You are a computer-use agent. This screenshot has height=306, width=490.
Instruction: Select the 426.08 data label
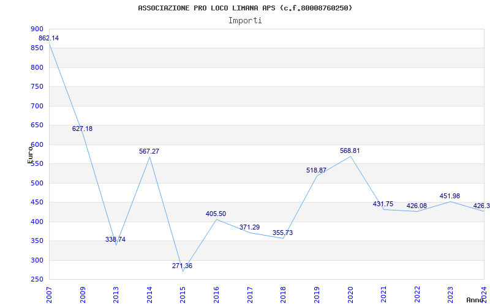click(417, 206)
